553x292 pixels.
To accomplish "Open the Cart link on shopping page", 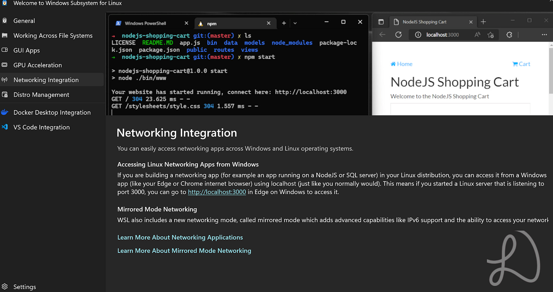I will click(x=521, y=64).
